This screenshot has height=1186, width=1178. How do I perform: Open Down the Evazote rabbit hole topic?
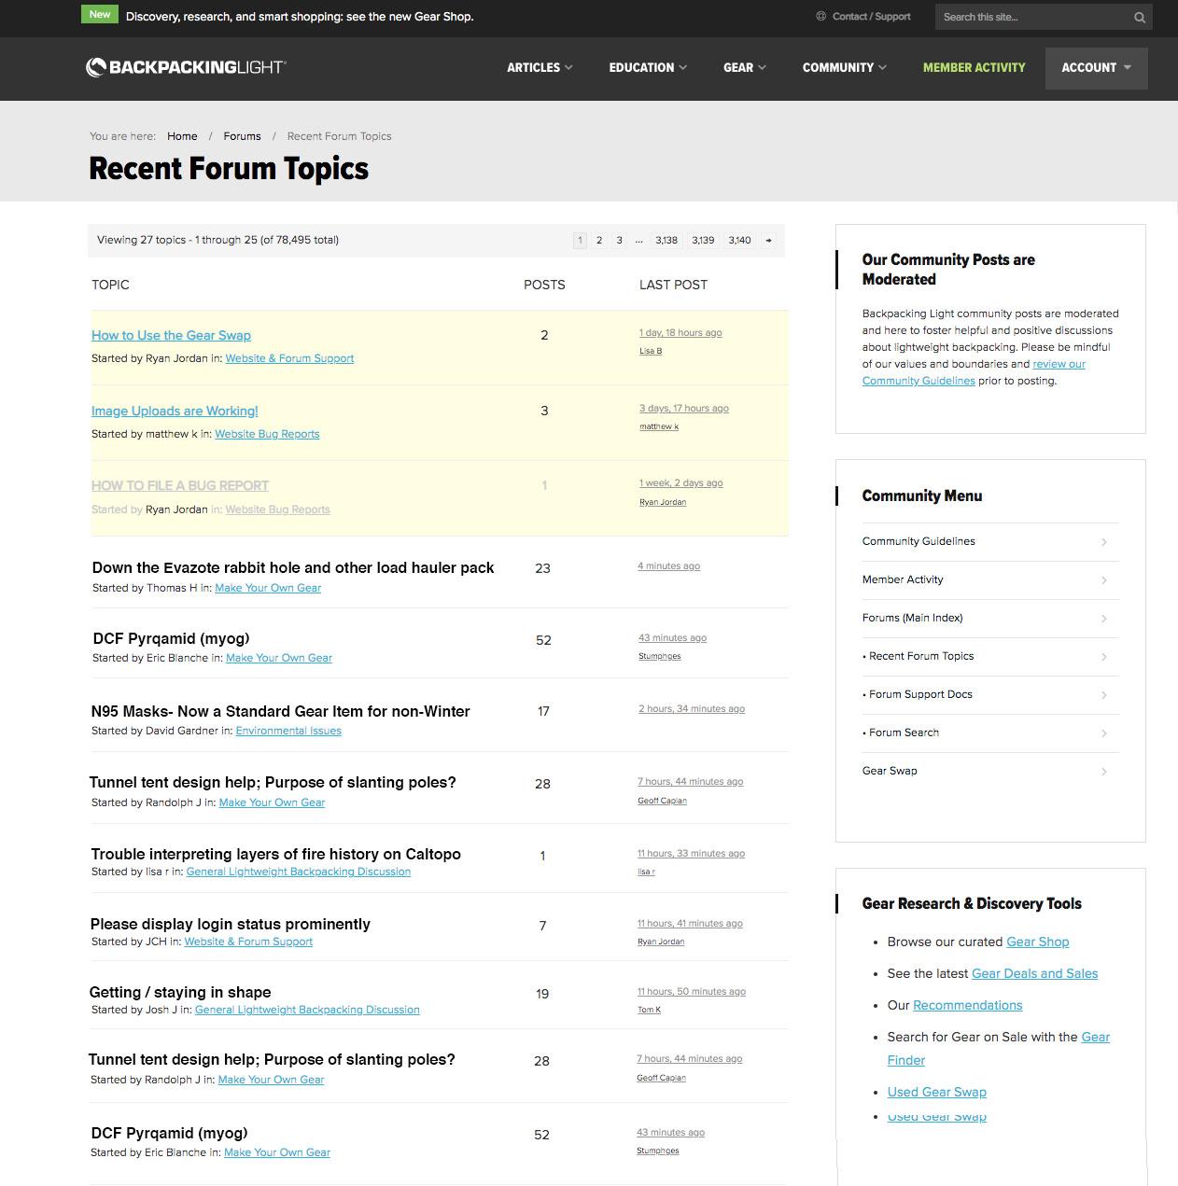293,567
